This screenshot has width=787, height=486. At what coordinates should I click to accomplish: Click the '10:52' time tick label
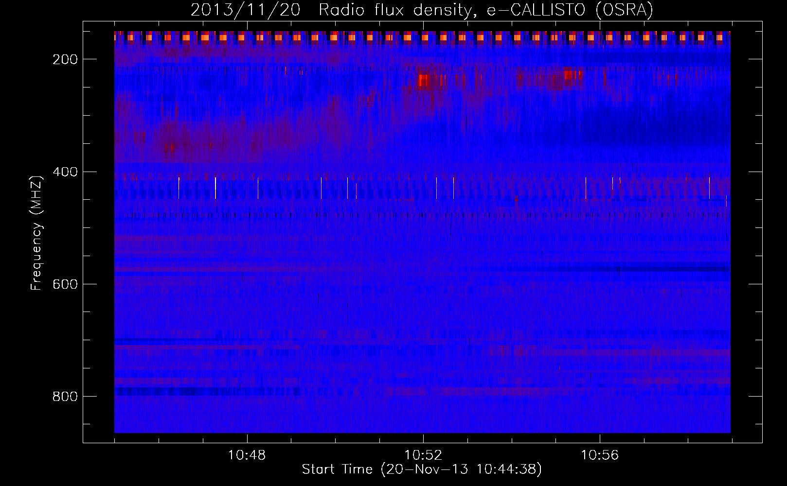coord(424,455)
